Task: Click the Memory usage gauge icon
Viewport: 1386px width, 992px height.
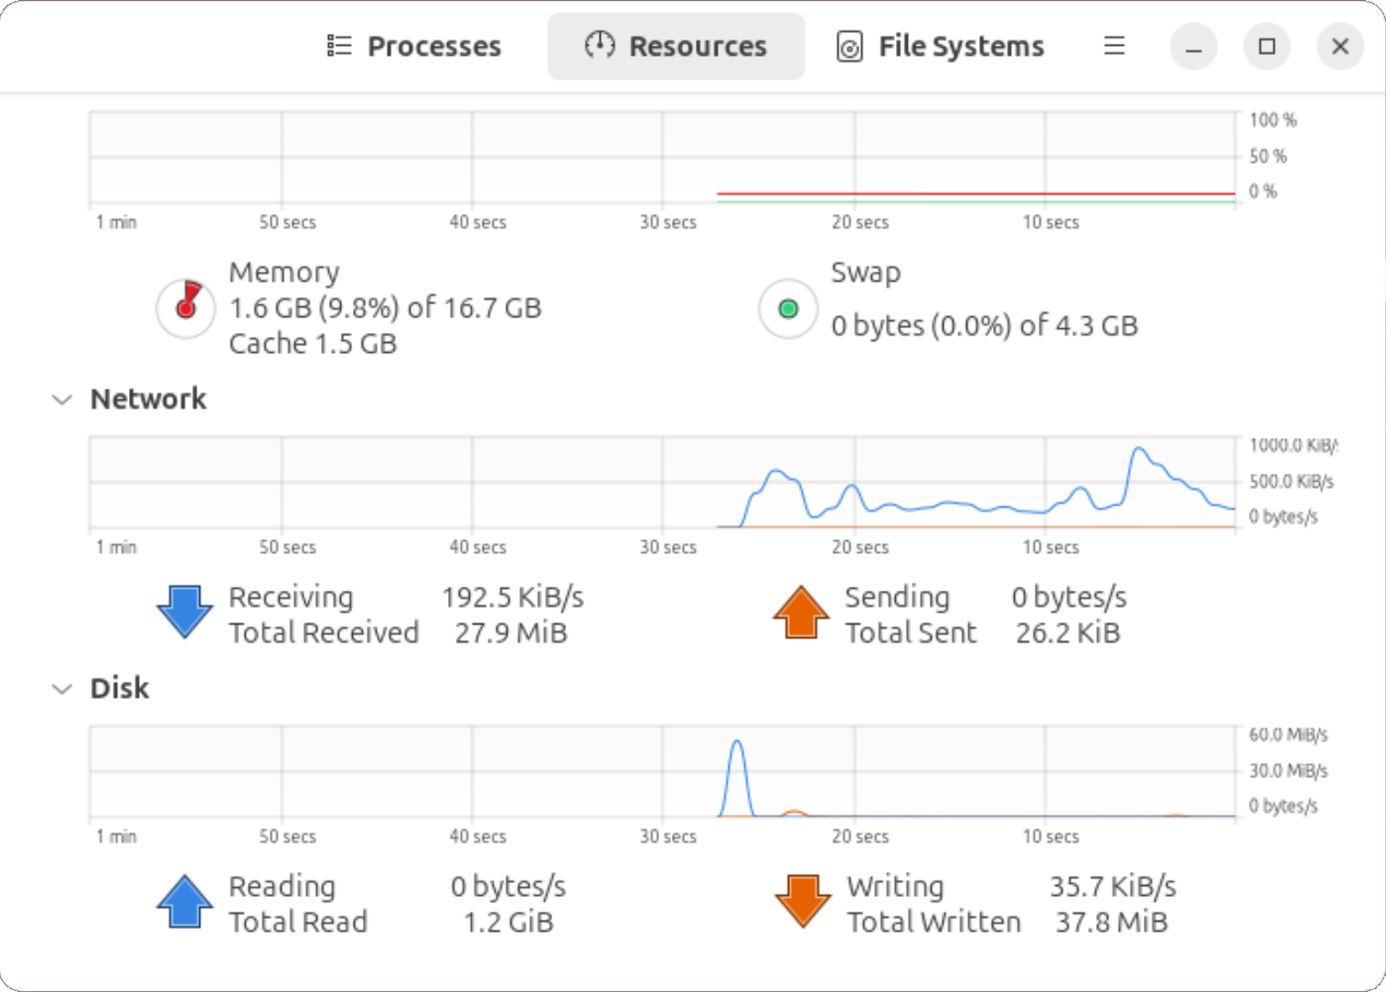Action: [x=185, y=308]
